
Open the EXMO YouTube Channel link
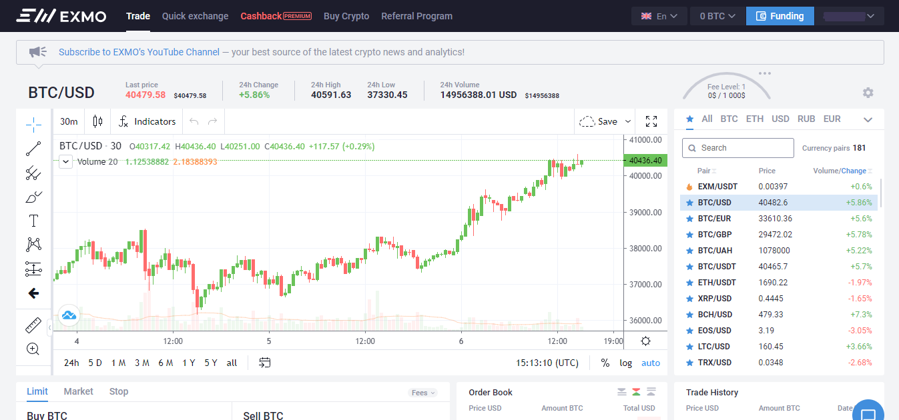(x=139, y=52)
